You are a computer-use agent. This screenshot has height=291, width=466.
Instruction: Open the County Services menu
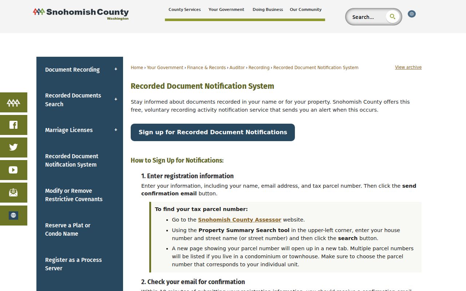tap(185, 9)
